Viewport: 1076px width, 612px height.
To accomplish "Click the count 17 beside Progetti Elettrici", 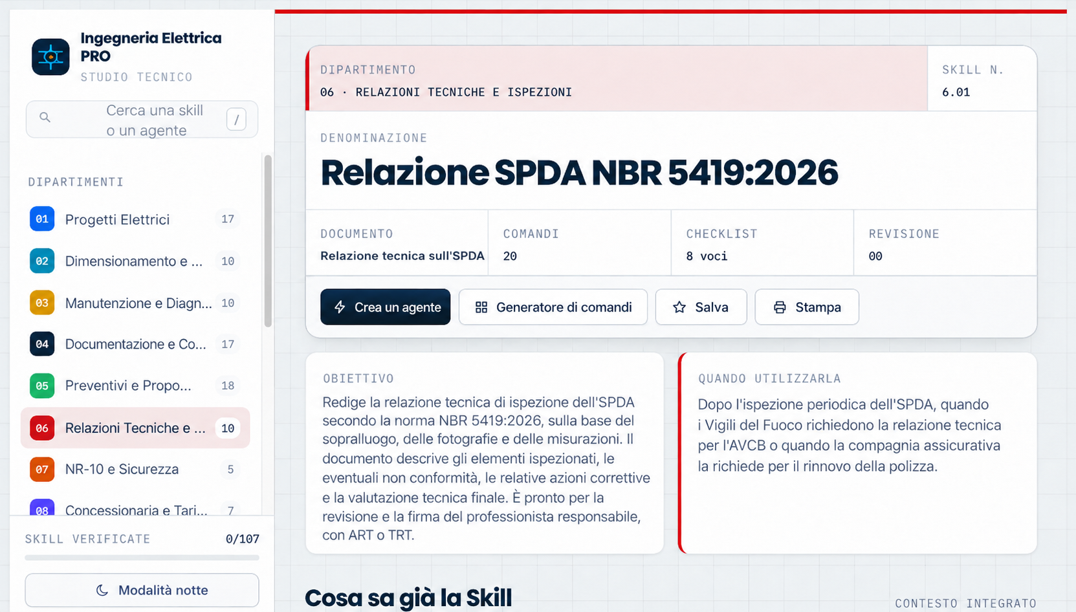I will [x=228, y=219].
